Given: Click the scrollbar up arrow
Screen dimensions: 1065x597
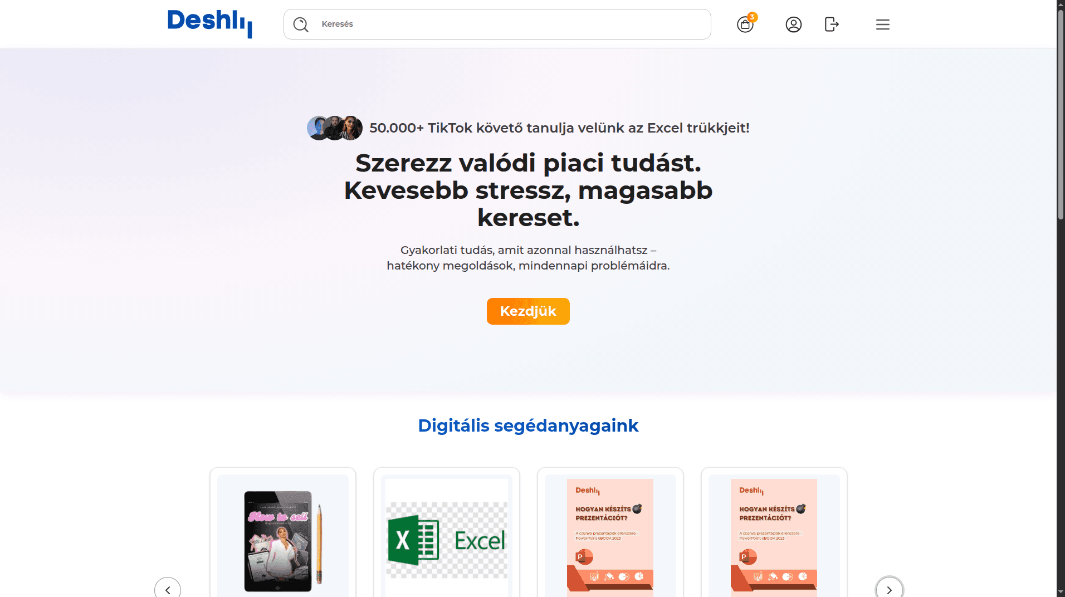Looking at the screenshot, I should tap(1061, 4).
